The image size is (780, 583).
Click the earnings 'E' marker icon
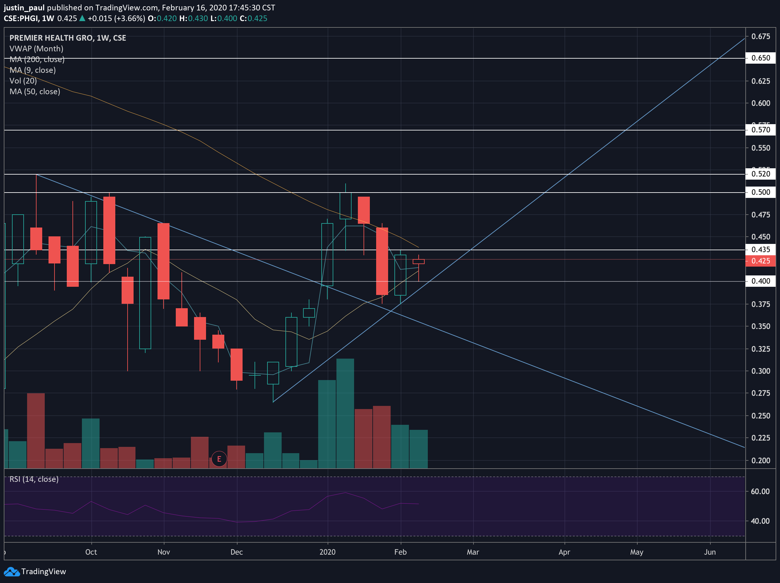[x=219, y=459]
